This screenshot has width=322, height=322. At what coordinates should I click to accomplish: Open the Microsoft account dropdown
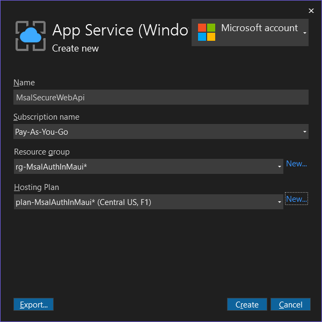[x=250, y=32]
